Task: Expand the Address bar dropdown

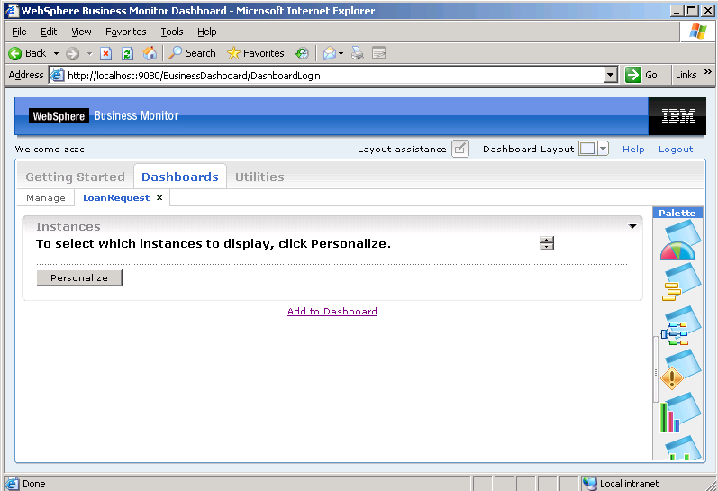Action: (x=611, y=75)
